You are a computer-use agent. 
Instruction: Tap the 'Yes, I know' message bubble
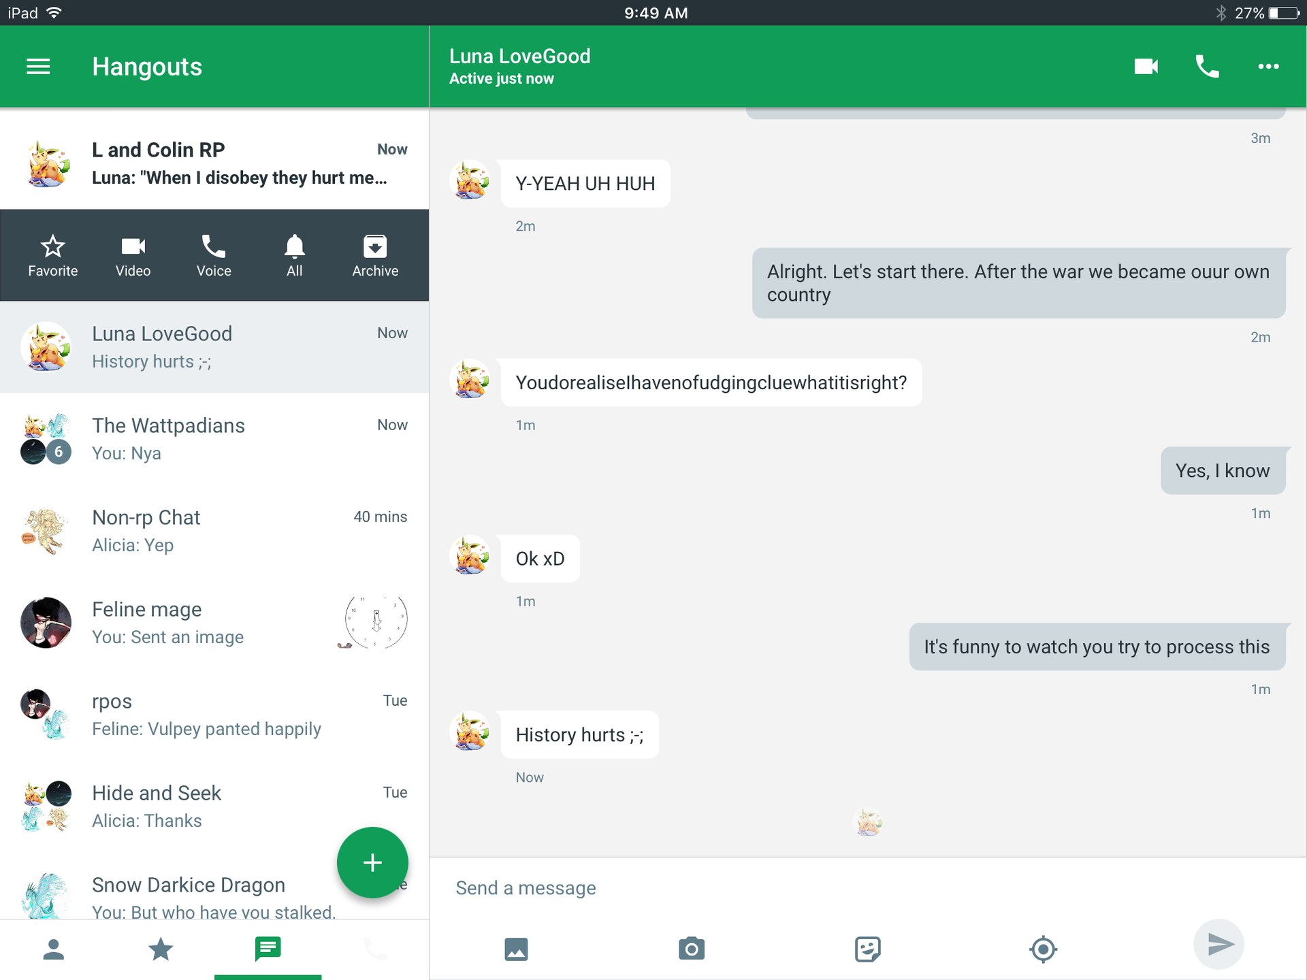click(x=1223, y=471)
